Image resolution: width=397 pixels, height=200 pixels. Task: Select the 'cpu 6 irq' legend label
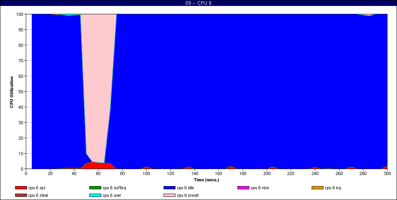point(333,188)
